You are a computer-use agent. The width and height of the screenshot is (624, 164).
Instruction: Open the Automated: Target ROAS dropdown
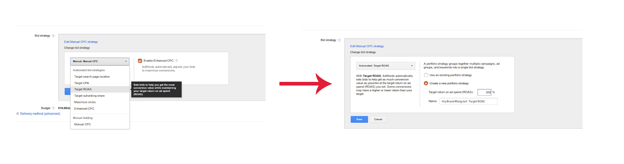coord(386,66)
